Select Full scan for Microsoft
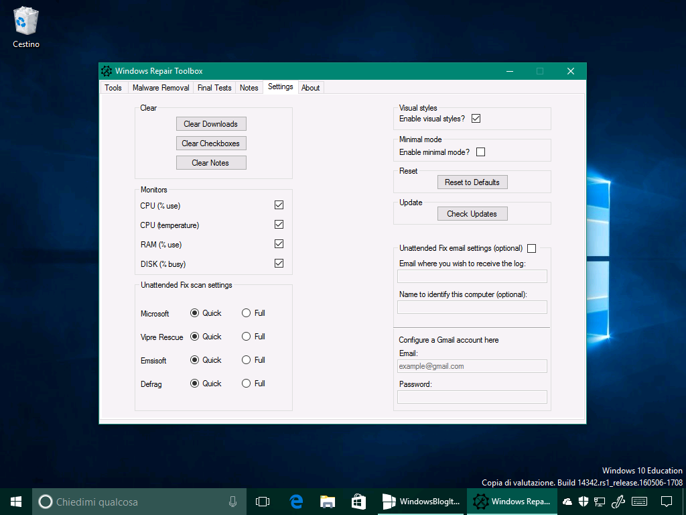The height and width of the screenshot is (515, 686). point(253,313)
